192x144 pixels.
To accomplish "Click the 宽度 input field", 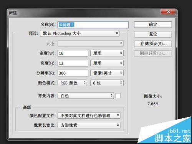I will [x=73, y=53].
